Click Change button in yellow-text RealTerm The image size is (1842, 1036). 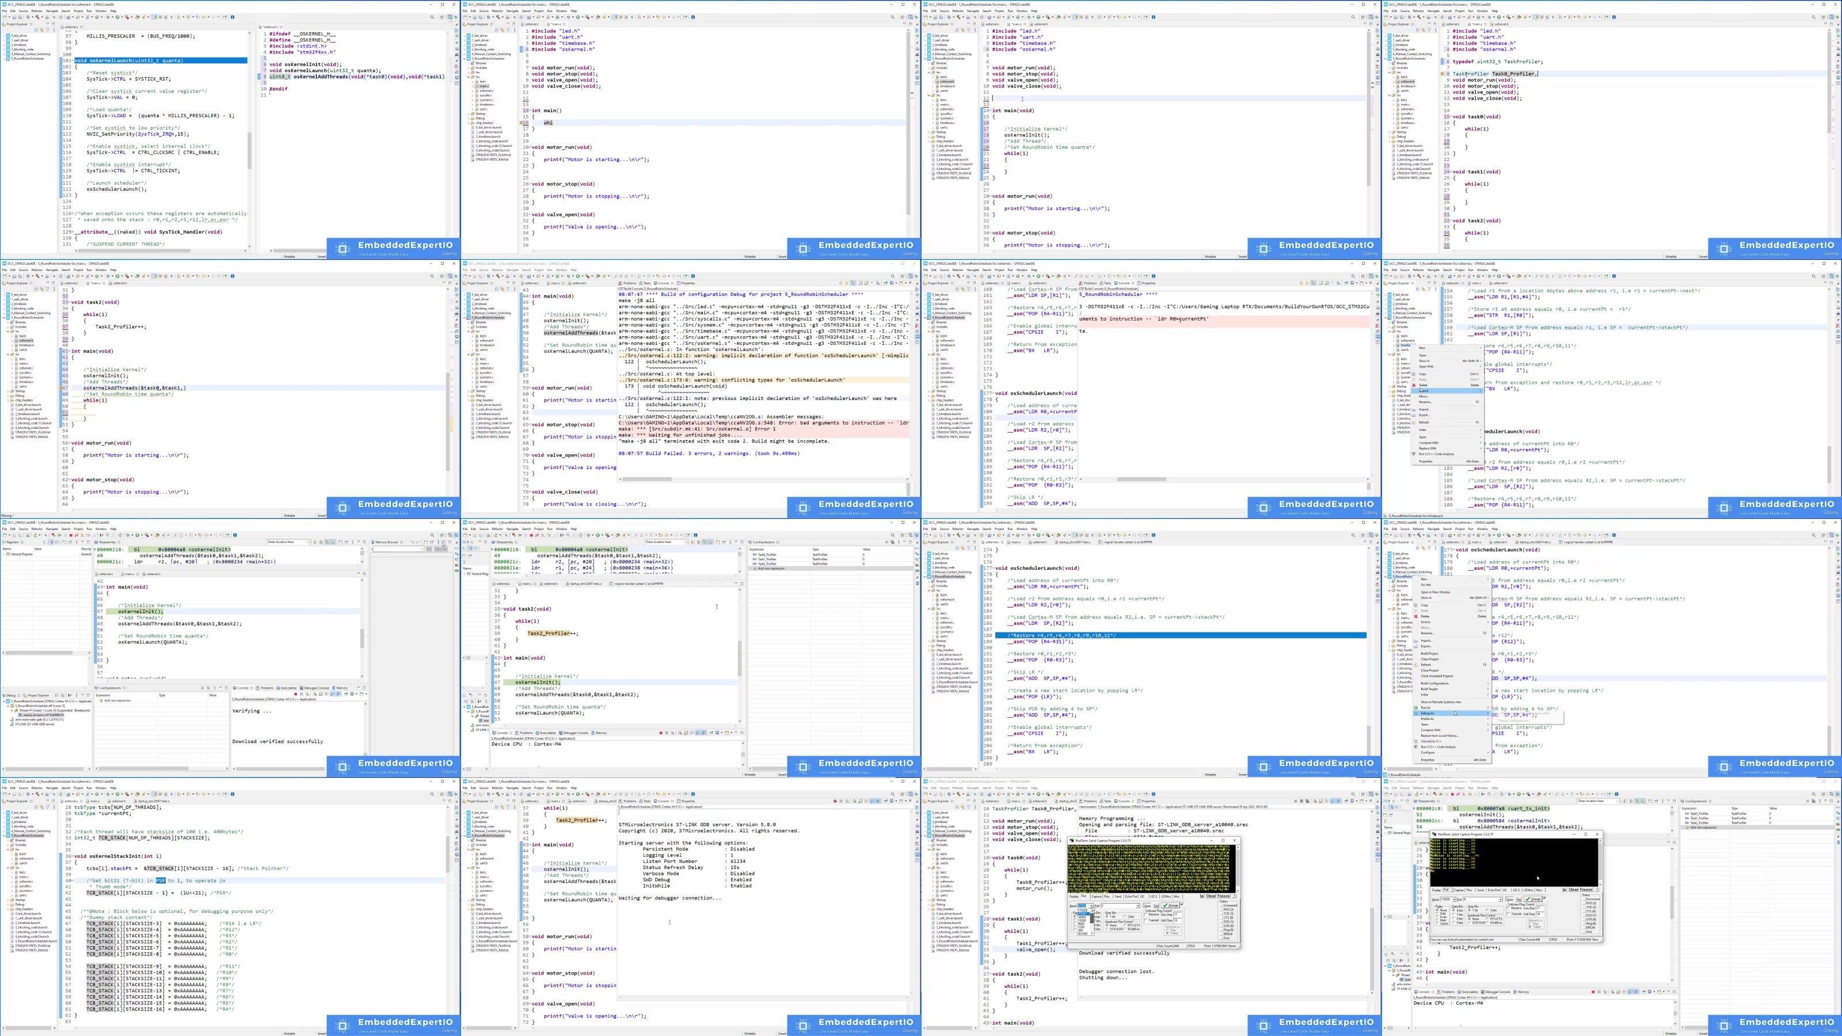(x=1171, y=906)
